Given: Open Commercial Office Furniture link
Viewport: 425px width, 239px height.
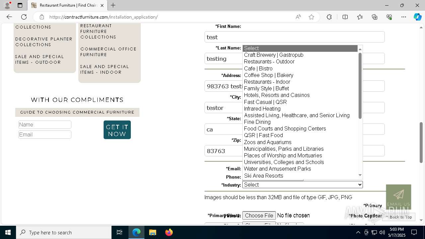Looking at the screenshot, I should coord(108,52).
